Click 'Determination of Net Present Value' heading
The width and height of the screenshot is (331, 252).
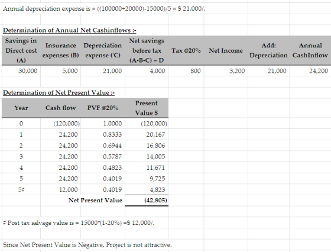point(59,92)
